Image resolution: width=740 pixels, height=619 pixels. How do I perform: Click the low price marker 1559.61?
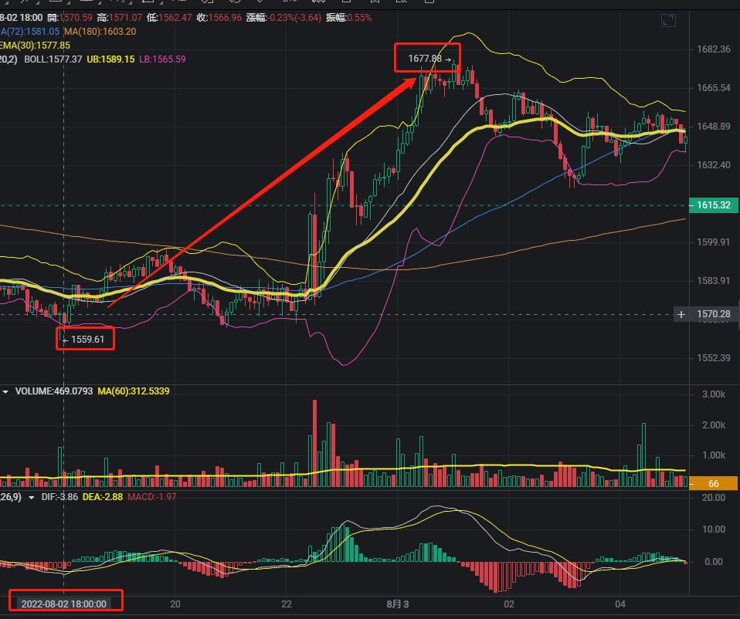point(83,340)
